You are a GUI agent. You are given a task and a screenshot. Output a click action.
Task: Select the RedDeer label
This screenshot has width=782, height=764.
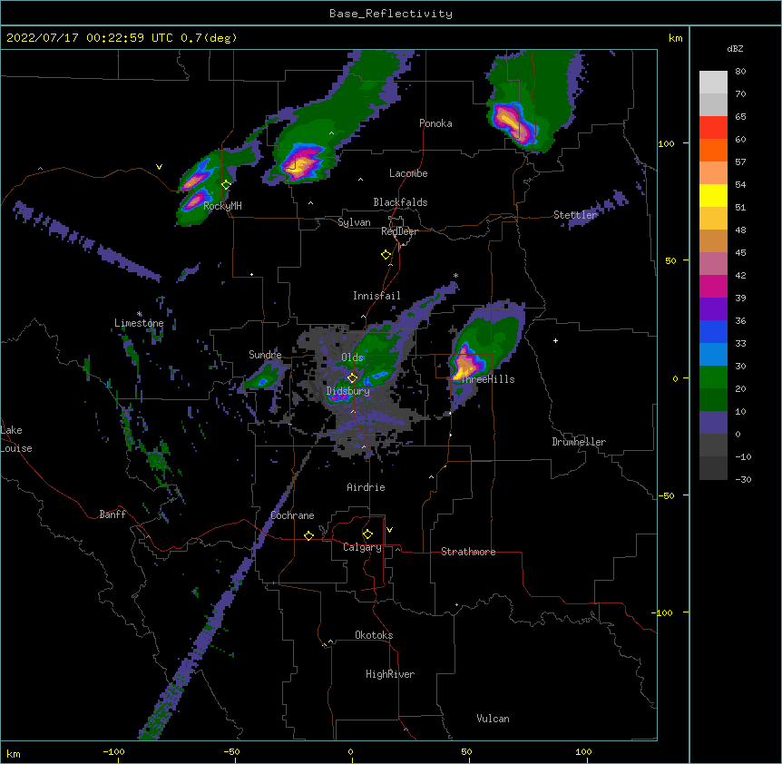coord(399,231)
